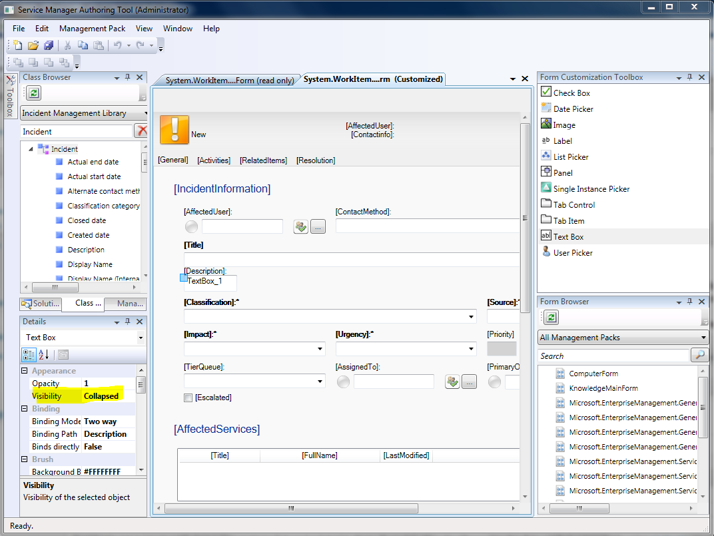Click AffectedUser browse ellipsis button
This screenshot has width=714, height=536.
click(318, 226)
